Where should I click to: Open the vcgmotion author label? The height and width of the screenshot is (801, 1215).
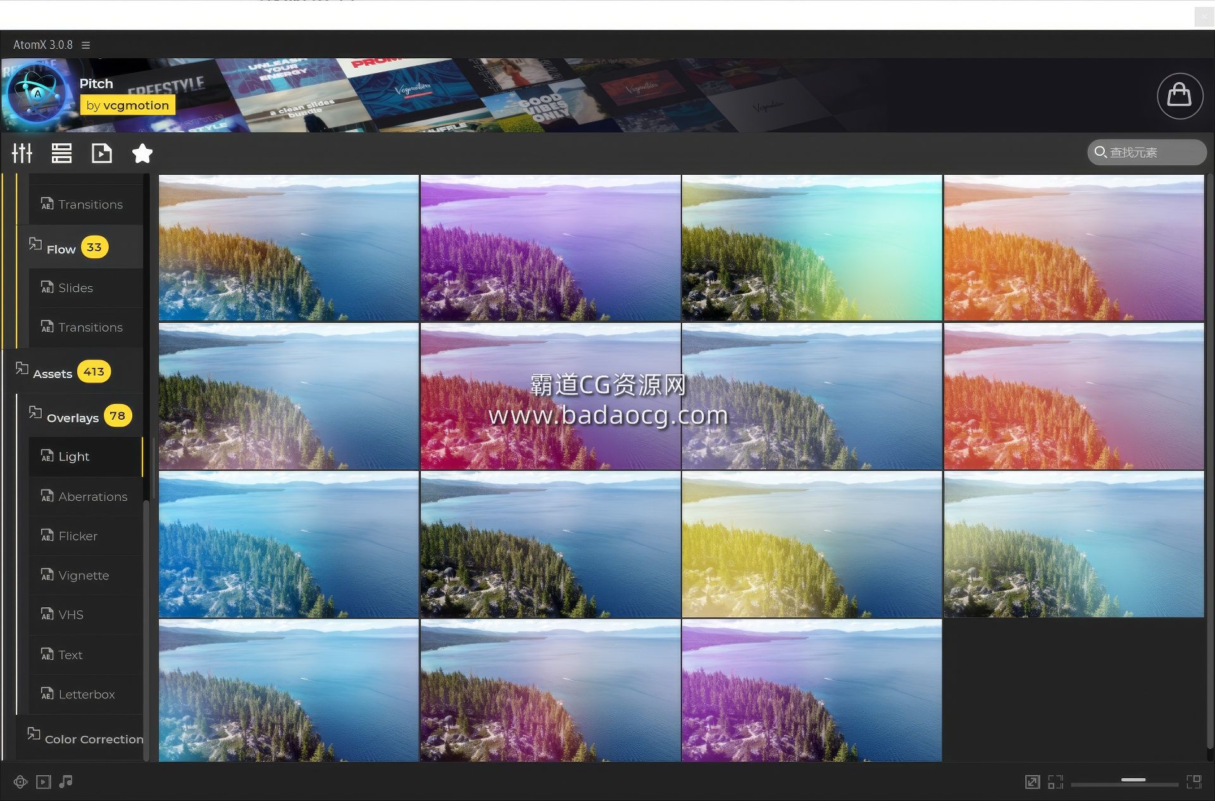pyautogui.click(x=128, y=105)
